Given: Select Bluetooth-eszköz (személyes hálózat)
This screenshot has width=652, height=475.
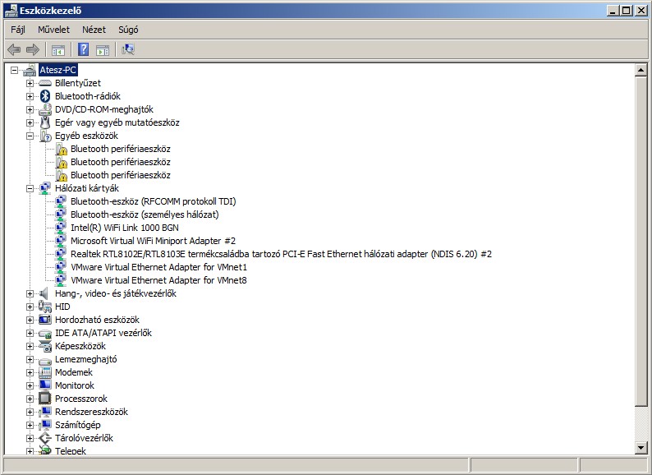Looking at the screenshot, I should (x=145, y=214).
